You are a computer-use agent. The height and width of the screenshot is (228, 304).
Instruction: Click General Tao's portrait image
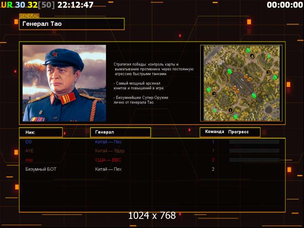[64, 83]
